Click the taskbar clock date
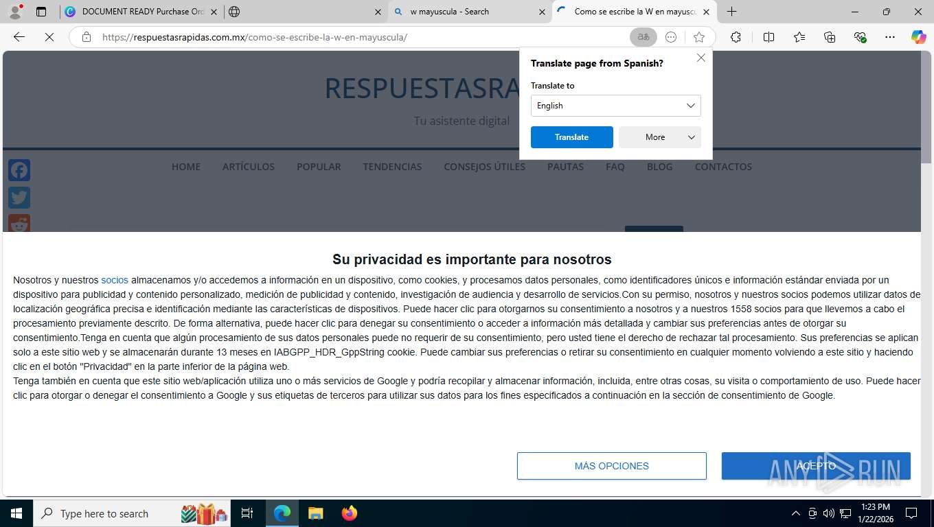 click(x=875, y=513)
